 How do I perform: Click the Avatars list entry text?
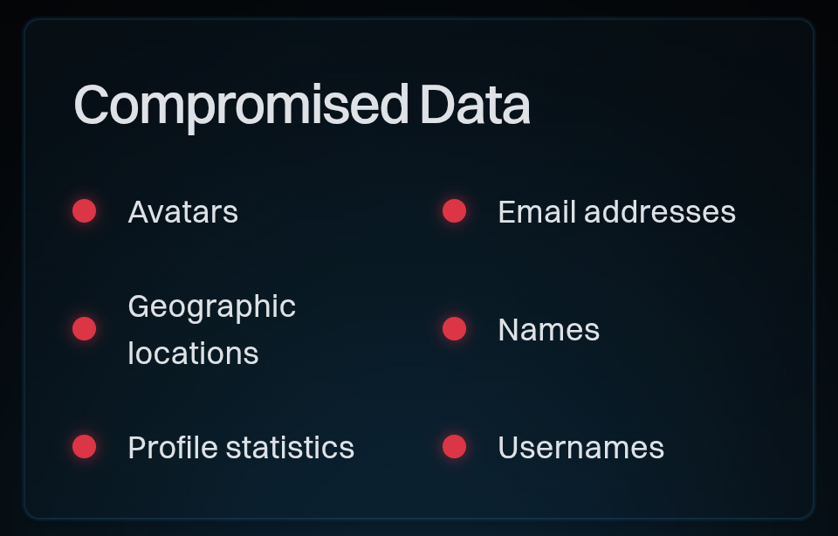tap(182, 212)
